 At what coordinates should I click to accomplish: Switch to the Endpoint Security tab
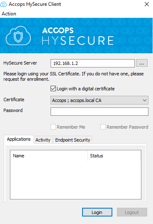point(73,140)
